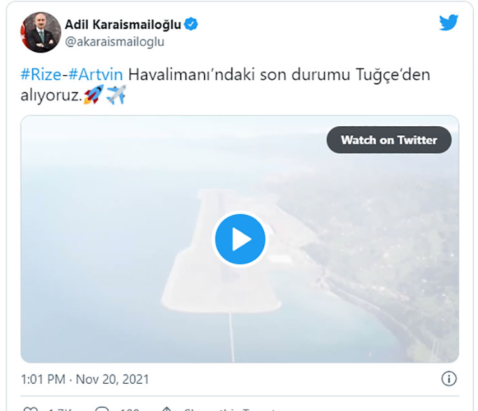Play the embedded airport video
The width and height of the screenshot is (478, 411).
tap(240, 239)
